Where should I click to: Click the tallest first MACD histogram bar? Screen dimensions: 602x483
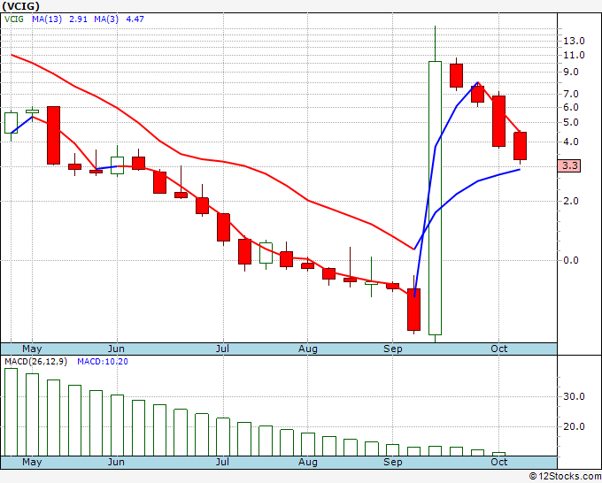(x=12, y=412)
